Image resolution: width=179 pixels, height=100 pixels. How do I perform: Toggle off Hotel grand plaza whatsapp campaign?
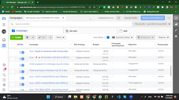[22, 72]
